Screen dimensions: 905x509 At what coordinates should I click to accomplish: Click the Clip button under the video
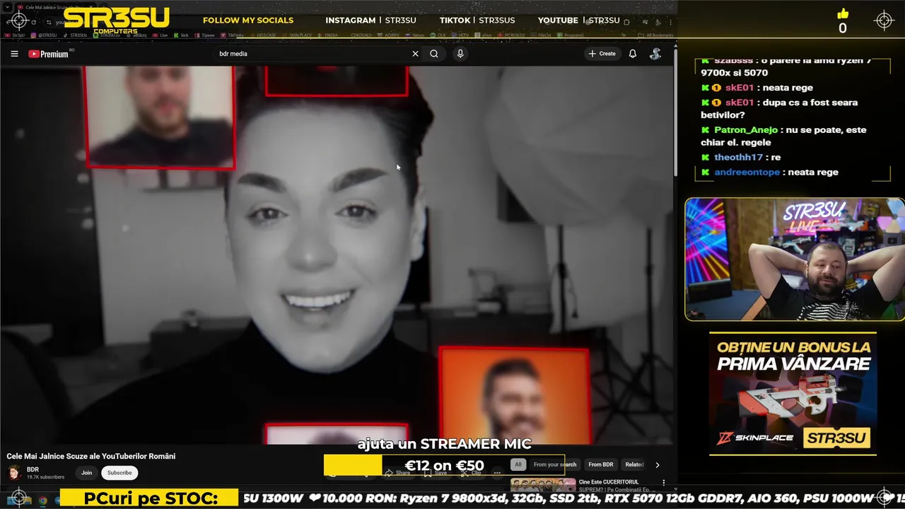tap(470, 473)
